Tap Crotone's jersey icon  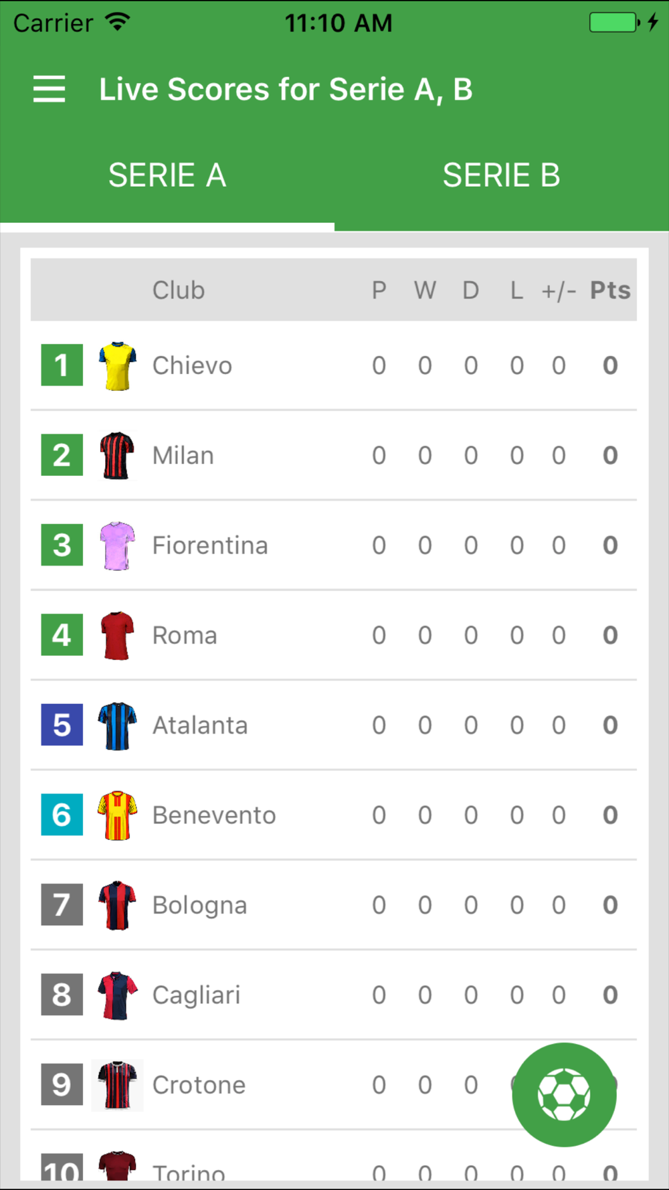tap(118, 1085)
